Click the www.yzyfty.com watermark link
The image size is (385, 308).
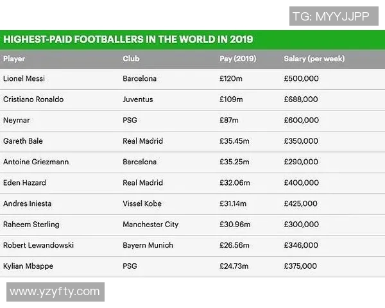[55, 292]
